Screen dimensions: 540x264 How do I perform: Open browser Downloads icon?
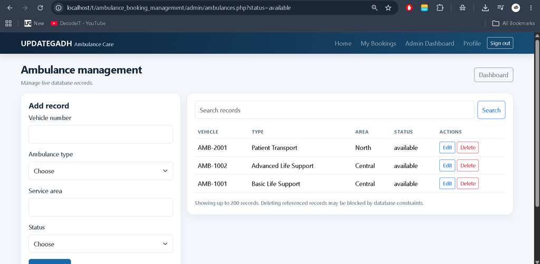[x=485, y=7]
